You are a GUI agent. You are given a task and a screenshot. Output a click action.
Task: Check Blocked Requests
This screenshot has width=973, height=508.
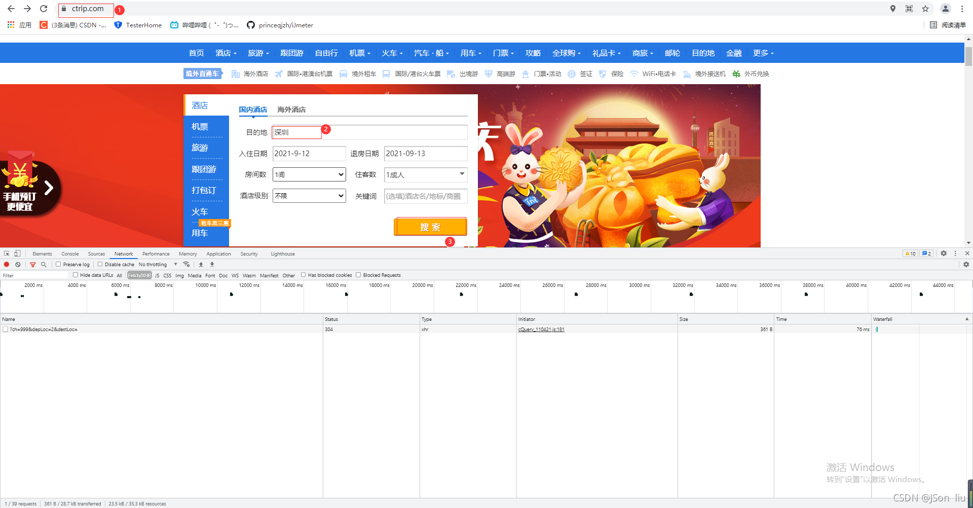[x=358, y=275]
